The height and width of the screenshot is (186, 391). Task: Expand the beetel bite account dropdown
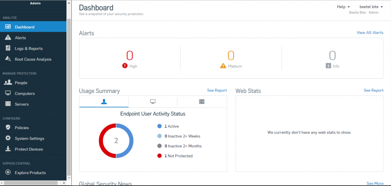pos(371,7)
